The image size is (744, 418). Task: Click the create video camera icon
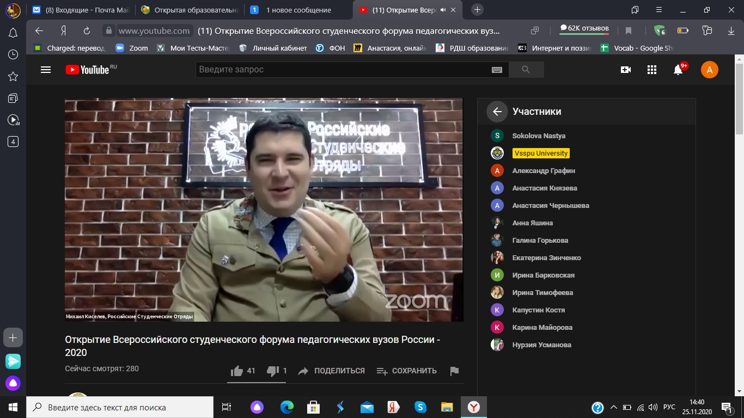point(626,70)
